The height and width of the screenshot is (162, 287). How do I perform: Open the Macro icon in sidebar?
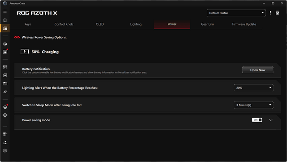tap(5, 75)
